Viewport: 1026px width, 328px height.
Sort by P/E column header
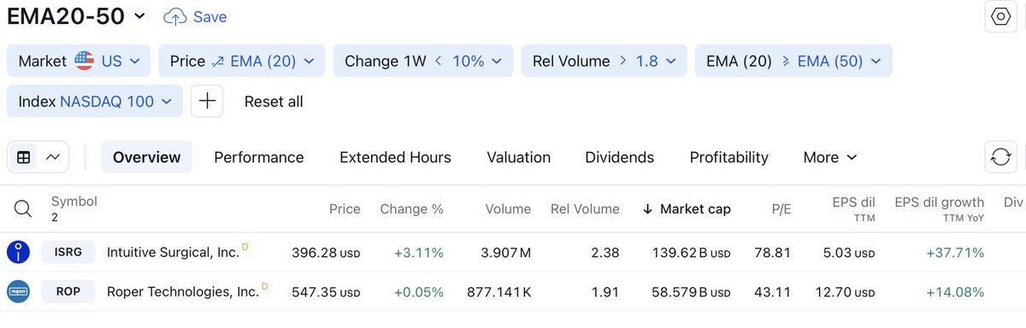coord(781,208)
